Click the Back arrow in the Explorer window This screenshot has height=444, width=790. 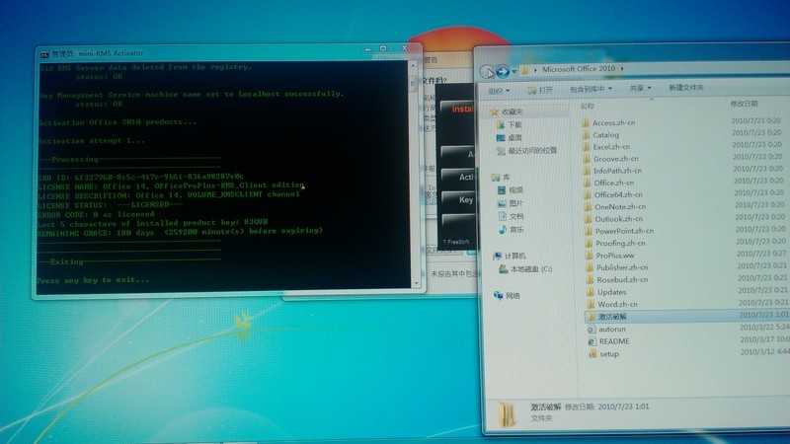487,71
